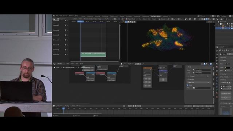Open the Render menu

pyautogui.click(x=66, y=16)
